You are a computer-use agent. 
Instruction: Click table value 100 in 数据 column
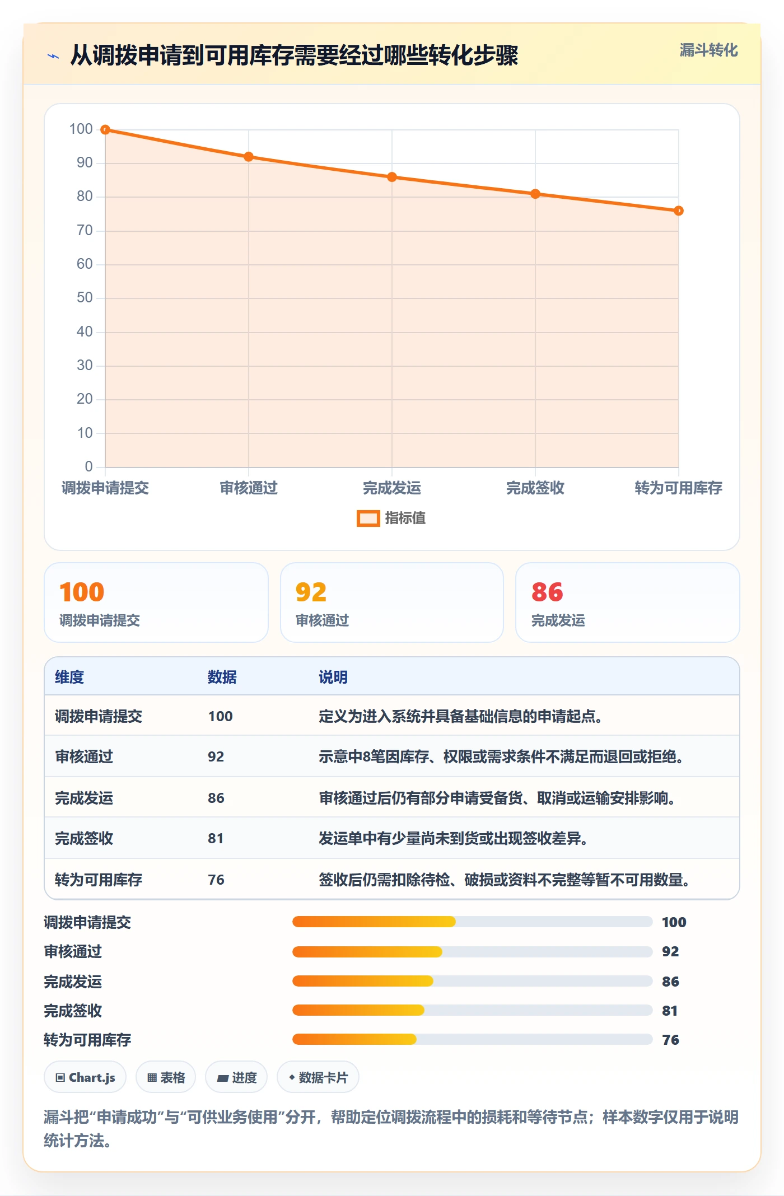(x=221, y=717)
